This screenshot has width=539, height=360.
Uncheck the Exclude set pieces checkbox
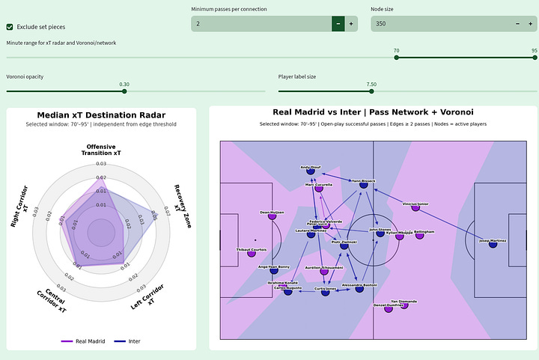tap(10, 27)
